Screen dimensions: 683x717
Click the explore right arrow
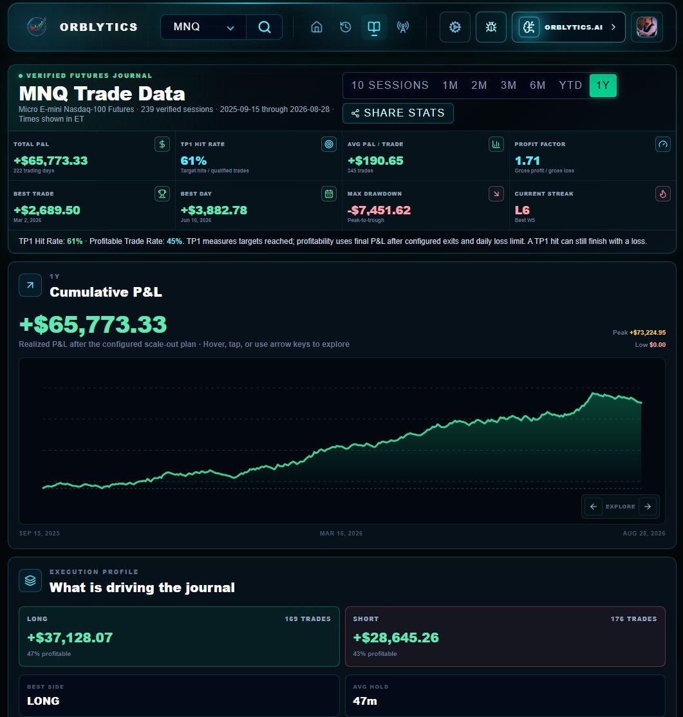(x=648, y=507)
